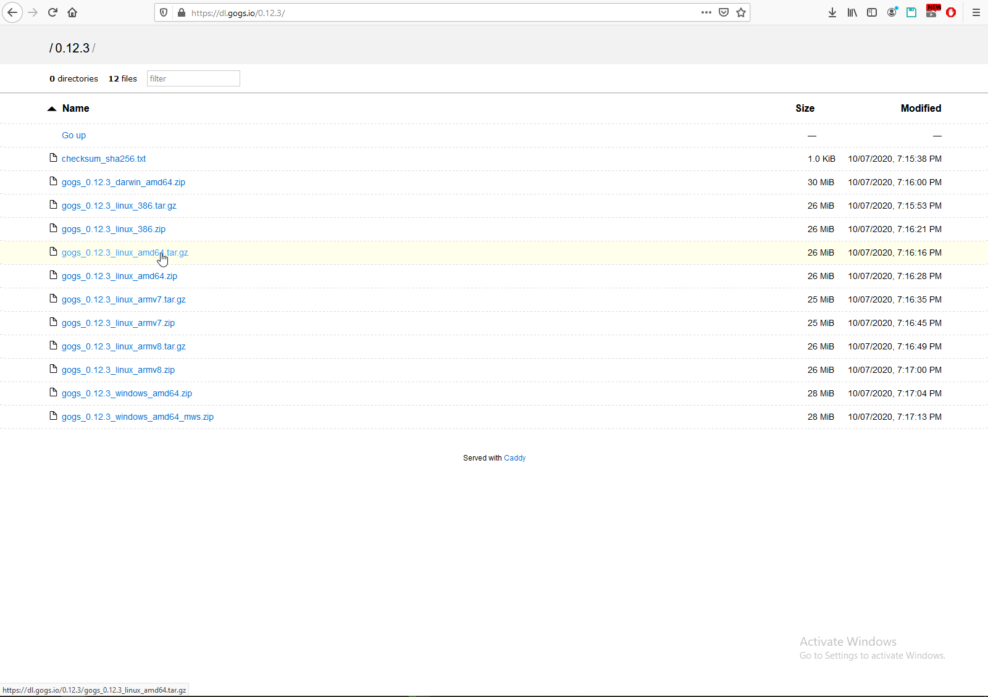Reload the current page

pos(53,12)
